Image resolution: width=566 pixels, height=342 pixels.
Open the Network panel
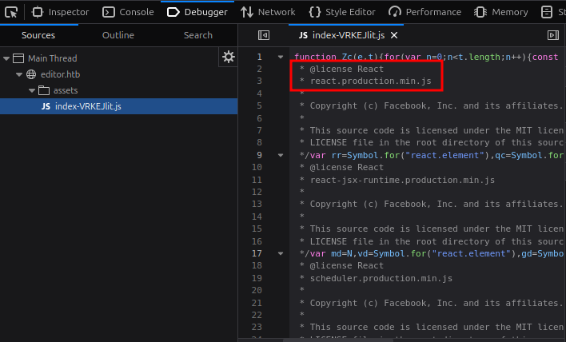[x=268, y=12]
